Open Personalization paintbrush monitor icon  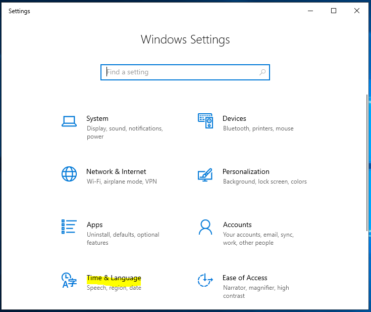(205, 175)
